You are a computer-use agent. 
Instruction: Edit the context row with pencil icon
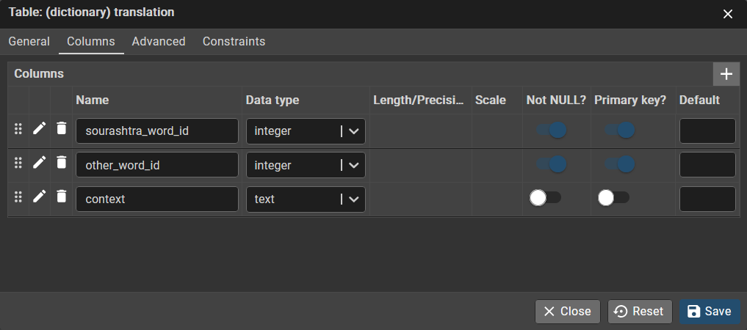(x=40, y=196)
